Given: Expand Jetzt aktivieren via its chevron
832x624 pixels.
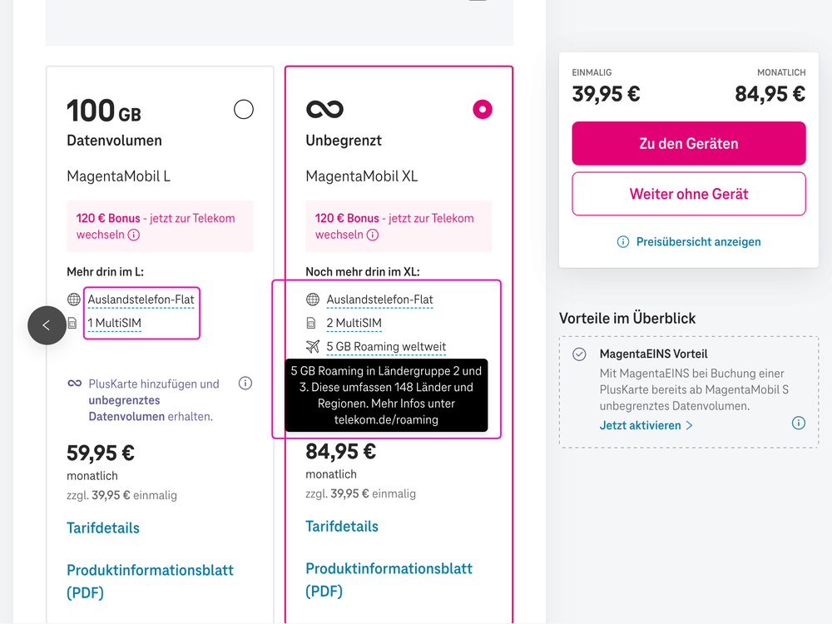Looking at the screenshot, I should [690, 424].
